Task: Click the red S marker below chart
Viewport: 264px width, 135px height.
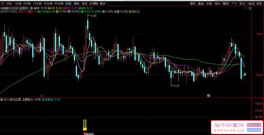Action: coord(42,96)
